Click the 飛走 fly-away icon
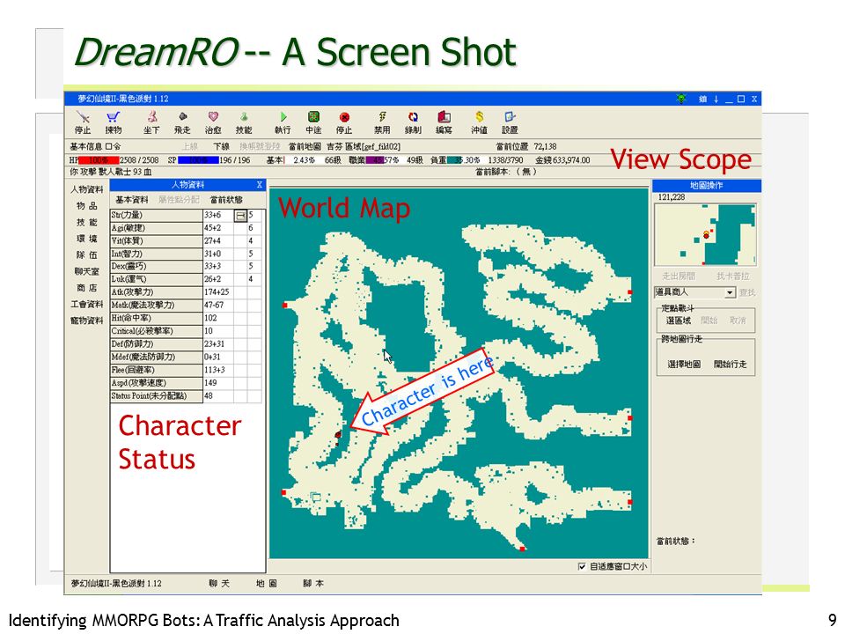The width and height of the screenshot is (845, 634). click(x=183, y=117)
